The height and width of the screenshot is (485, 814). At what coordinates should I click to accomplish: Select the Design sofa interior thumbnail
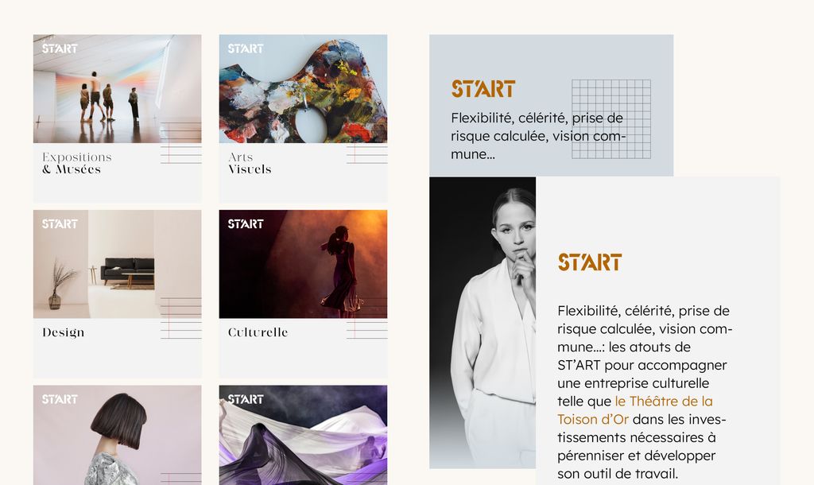coord(118,264)
